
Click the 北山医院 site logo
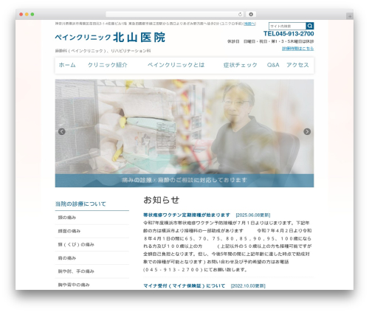pyautogui.click(x=110, y=38)
